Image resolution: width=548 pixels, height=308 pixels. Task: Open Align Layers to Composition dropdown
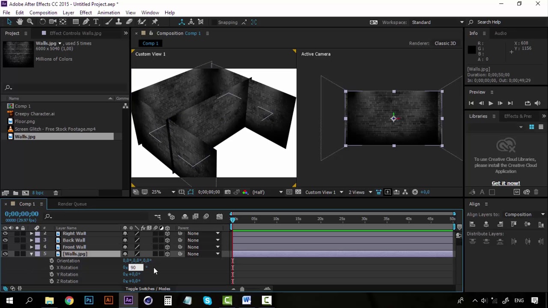(x=525, y=214)
